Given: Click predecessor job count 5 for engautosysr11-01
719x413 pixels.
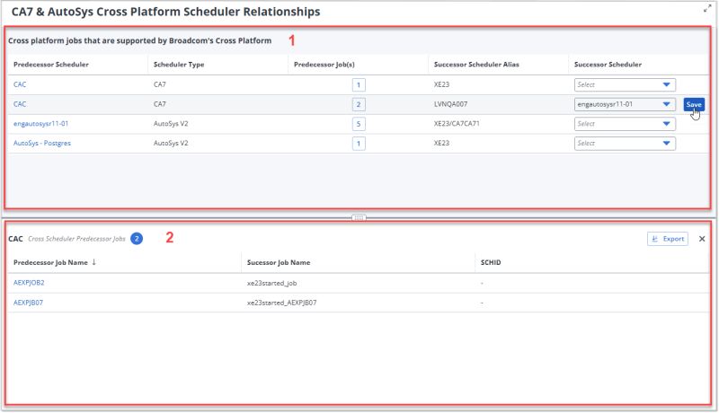Looking at the screenshot, I should [x=359, y=124].
